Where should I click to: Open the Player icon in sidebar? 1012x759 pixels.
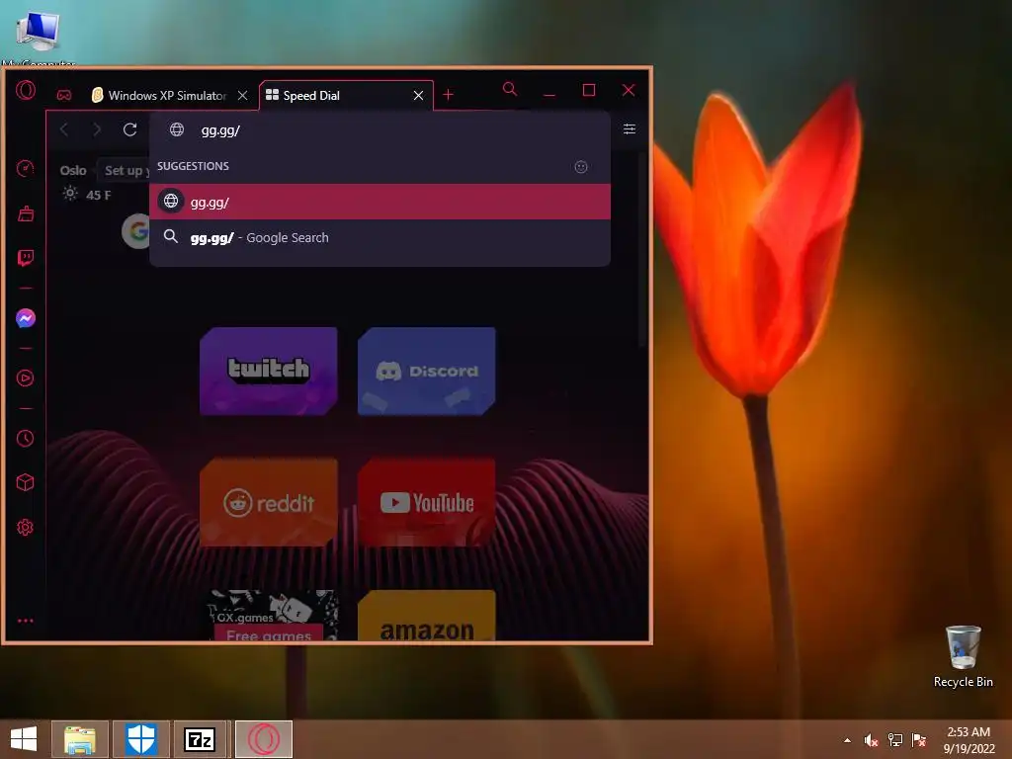click(x=25, y=379)
